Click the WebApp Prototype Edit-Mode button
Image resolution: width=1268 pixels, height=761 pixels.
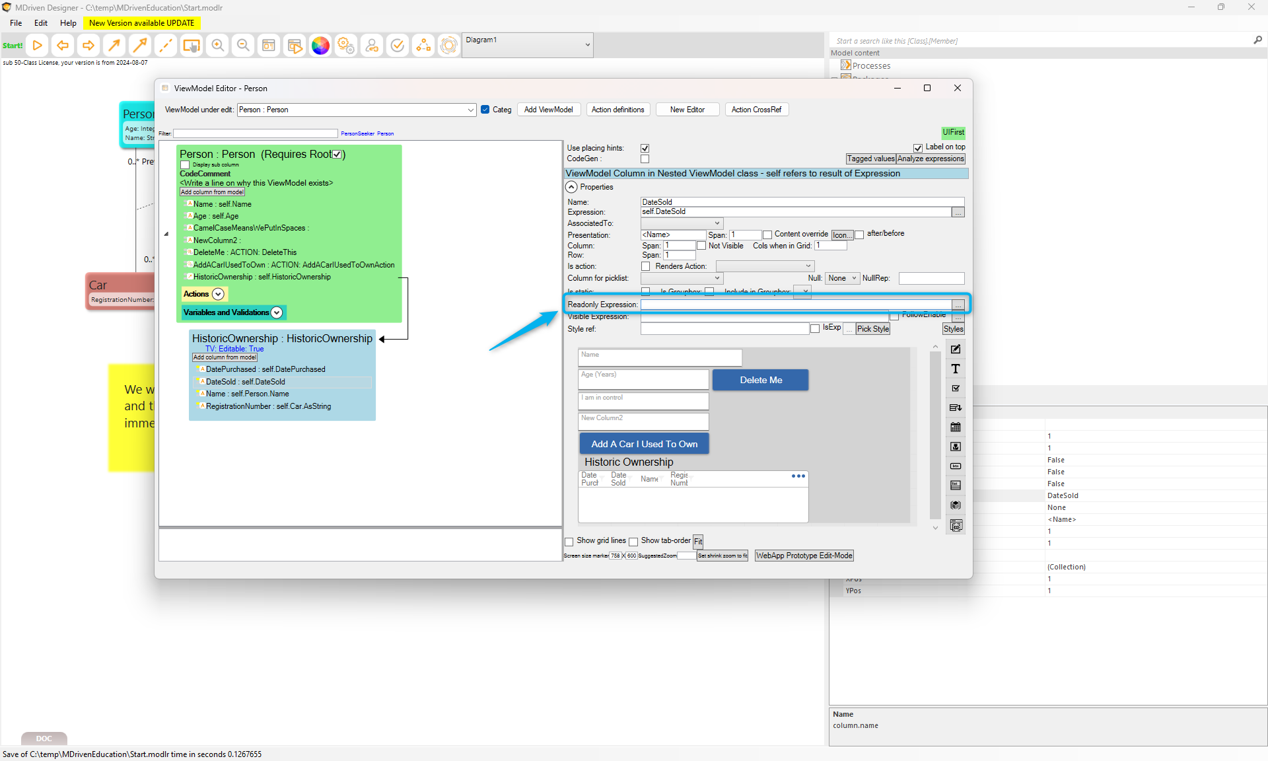click(804, 556)
